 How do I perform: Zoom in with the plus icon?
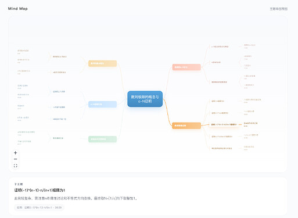coord(16,153)
